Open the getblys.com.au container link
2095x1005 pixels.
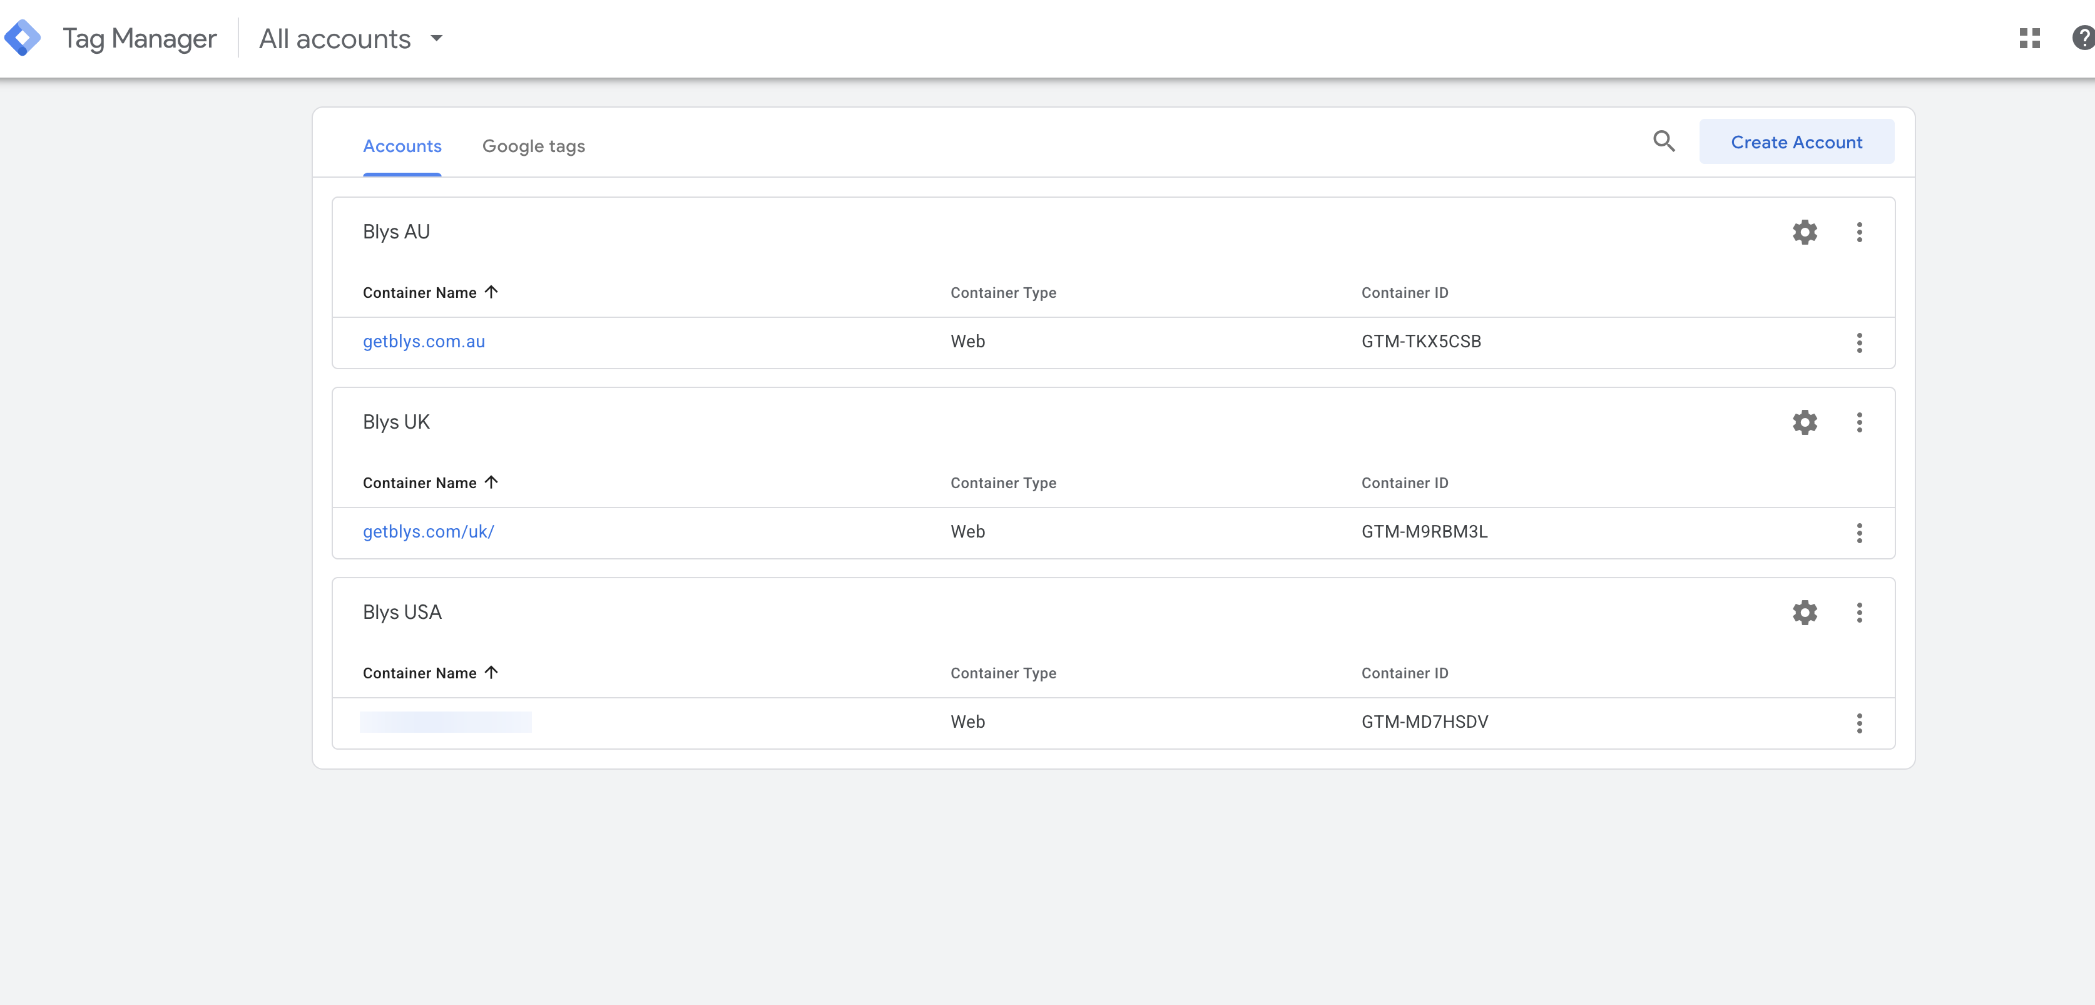pyautogui.click(x=424, y=342)
